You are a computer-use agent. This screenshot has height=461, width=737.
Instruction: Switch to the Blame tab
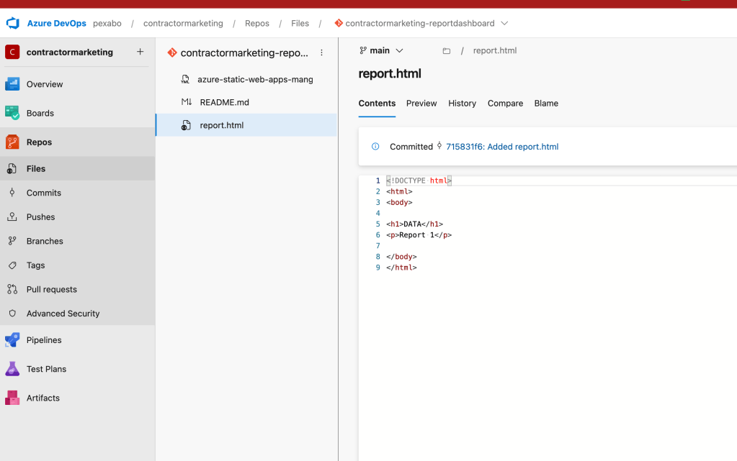pyautogui.click(x=546, y=104)
